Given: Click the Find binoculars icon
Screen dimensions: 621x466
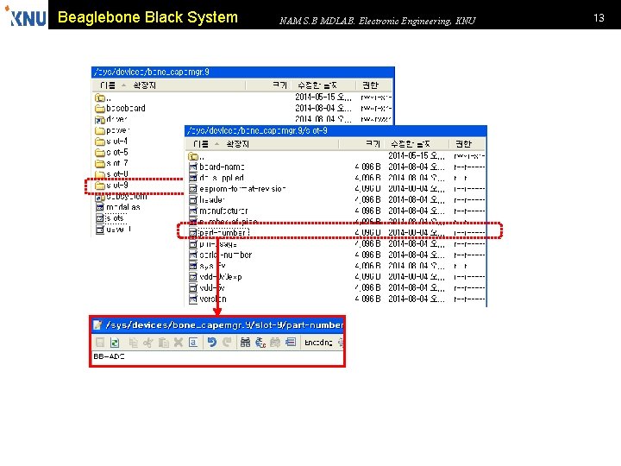Looking at the screenshot, I should tap(245, 343).
